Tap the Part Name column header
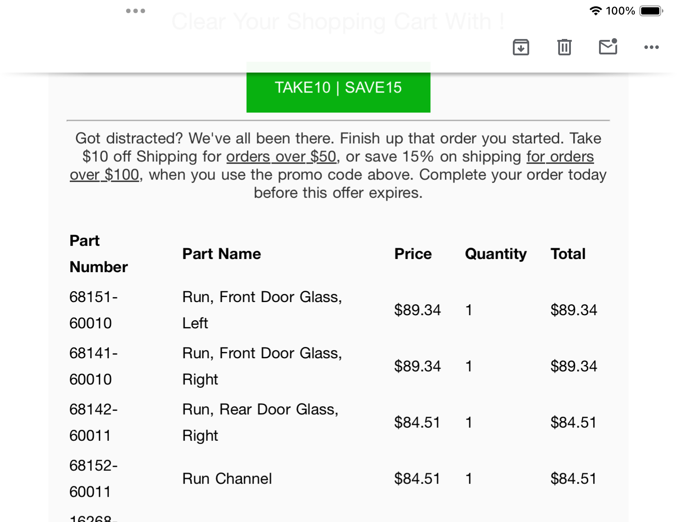Viewport: 677px width, 522px height. coord(221,254)
